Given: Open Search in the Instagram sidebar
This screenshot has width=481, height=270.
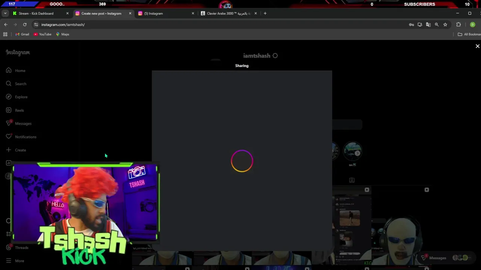Looking at the screenshot, I should pyautogui.click(x=16, y=84).
